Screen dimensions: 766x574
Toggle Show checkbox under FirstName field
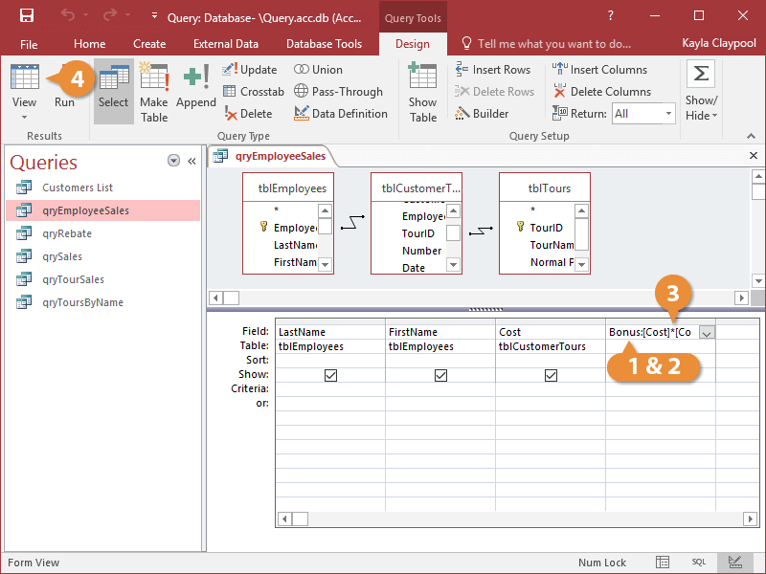[x=440, y=376]
